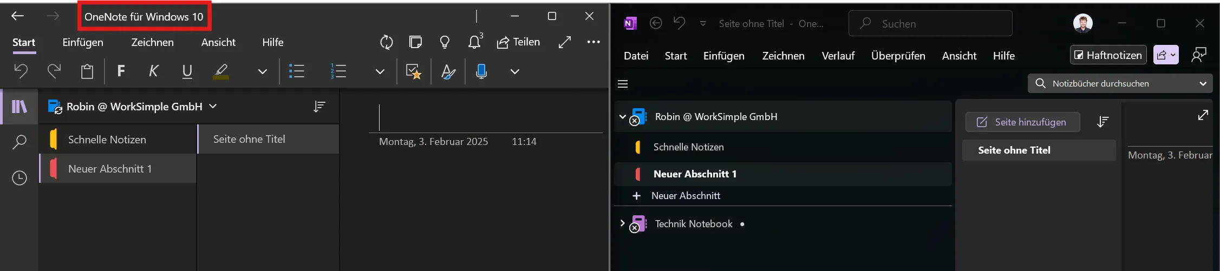Click the redo arrow icon
1220x271 pixels.
(54, 71)
